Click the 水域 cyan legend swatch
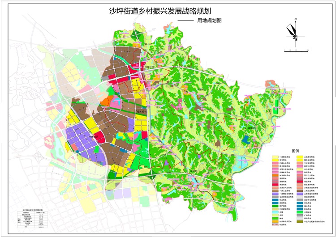The width and height of the screenshot is (336, 237). 275,212
